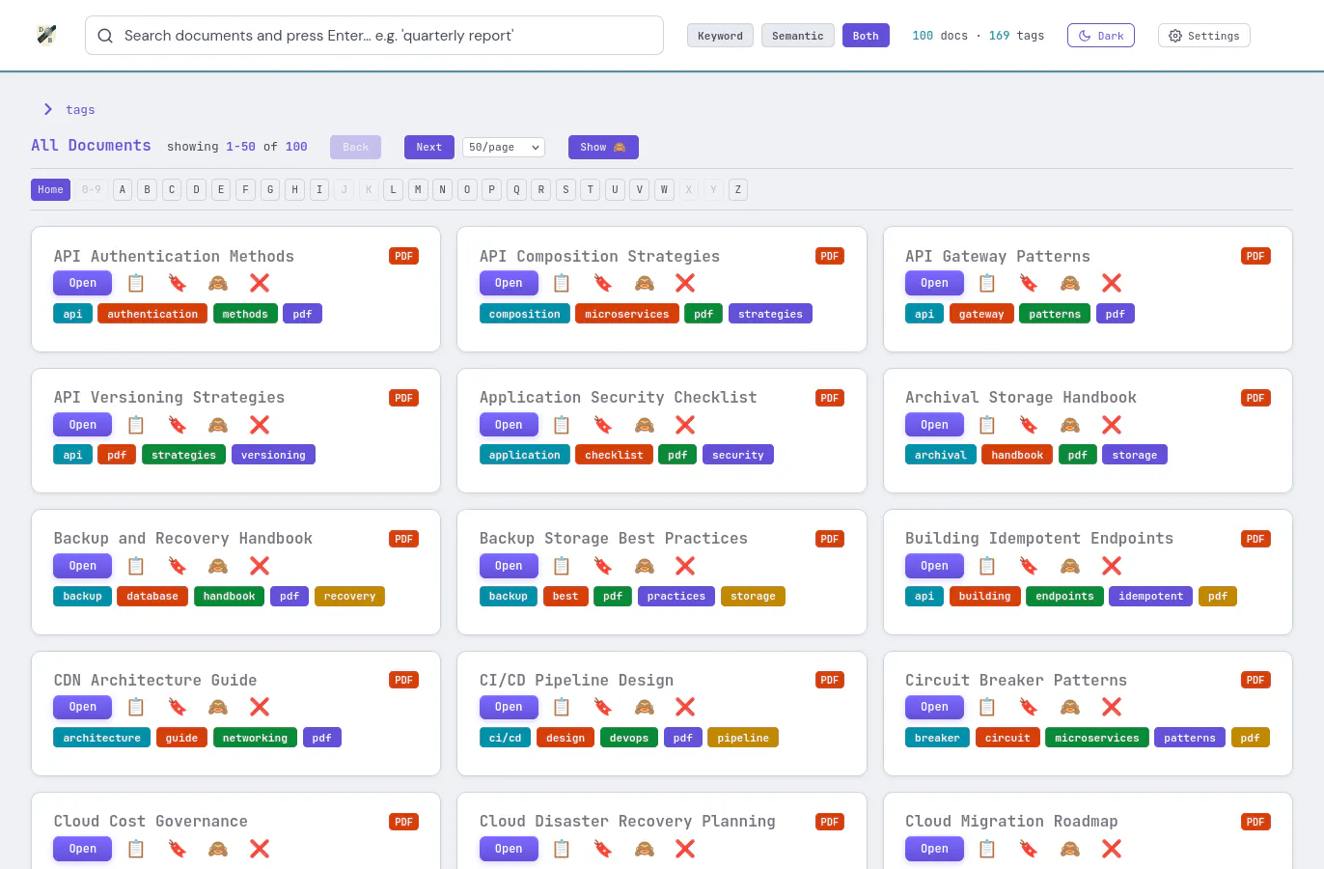
Task: Click 'devops' tag on CI/CD Pipeline Design
Action: point(629,738)
